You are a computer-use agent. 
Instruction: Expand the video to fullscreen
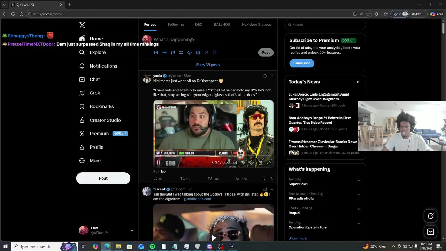click(x=269, y=162)
